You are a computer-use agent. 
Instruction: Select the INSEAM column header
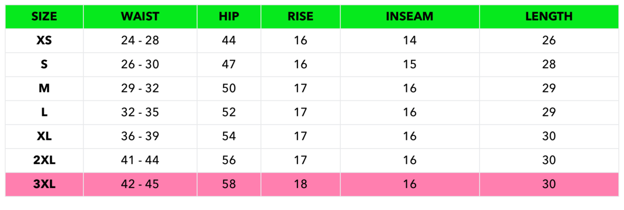point(410,17)
